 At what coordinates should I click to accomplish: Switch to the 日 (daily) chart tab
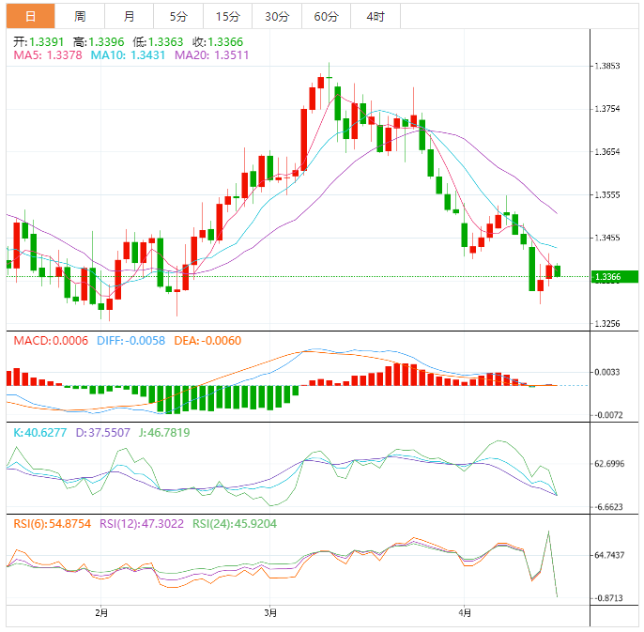click(x=31, y=16)
